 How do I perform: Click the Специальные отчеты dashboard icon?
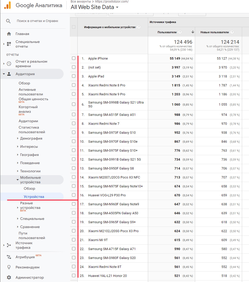pos(9,44)
